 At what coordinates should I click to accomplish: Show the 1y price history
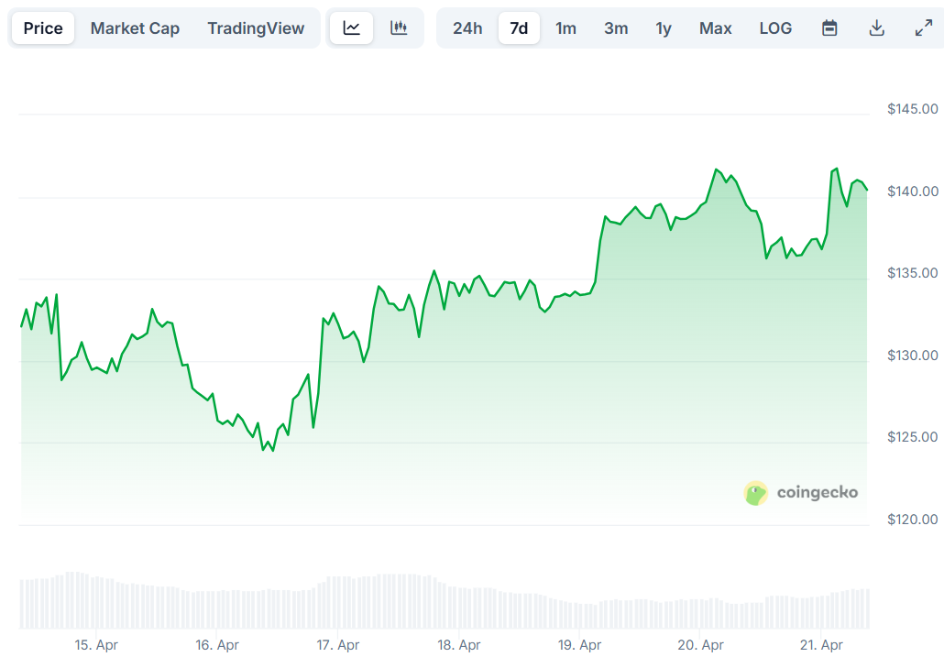(x=664, y=28)
